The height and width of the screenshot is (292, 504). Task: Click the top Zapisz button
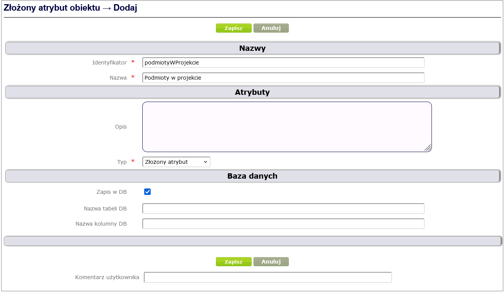[233, 28]
